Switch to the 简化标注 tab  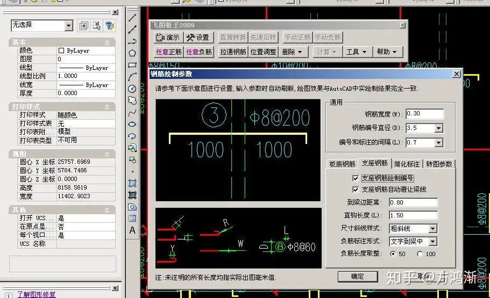[407, 164]
